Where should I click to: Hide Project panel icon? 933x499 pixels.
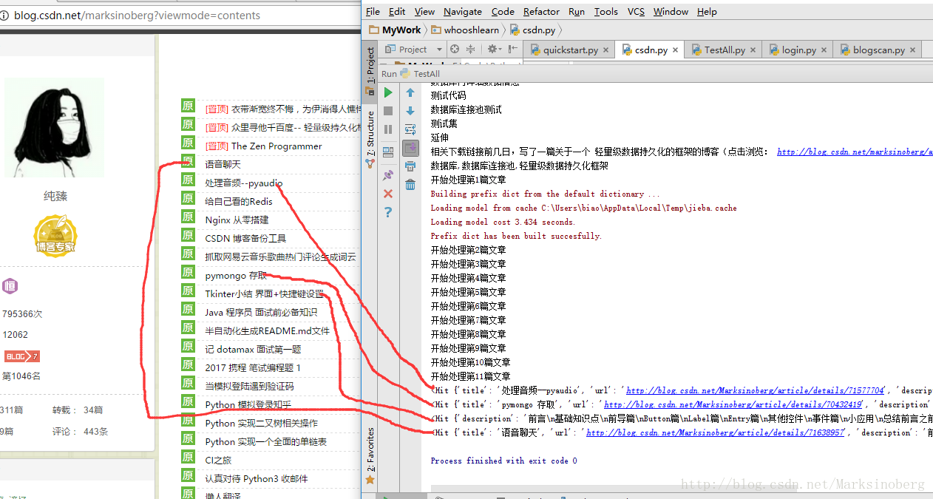pos(513,50)
